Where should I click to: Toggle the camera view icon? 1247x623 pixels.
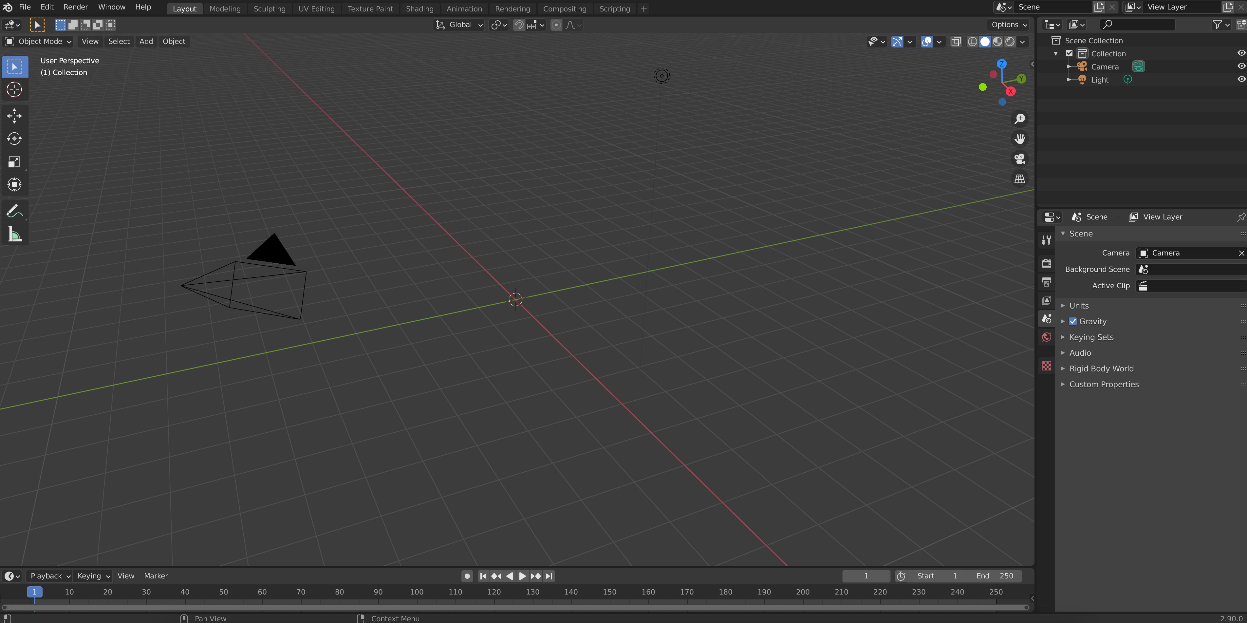click(1020, 159)
